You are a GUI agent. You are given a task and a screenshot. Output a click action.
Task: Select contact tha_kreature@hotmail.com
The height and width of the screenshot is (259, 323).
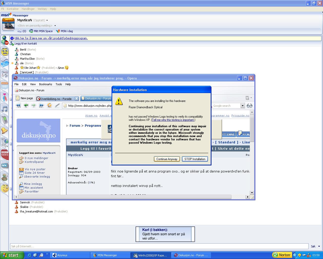(x=36, y=211)
